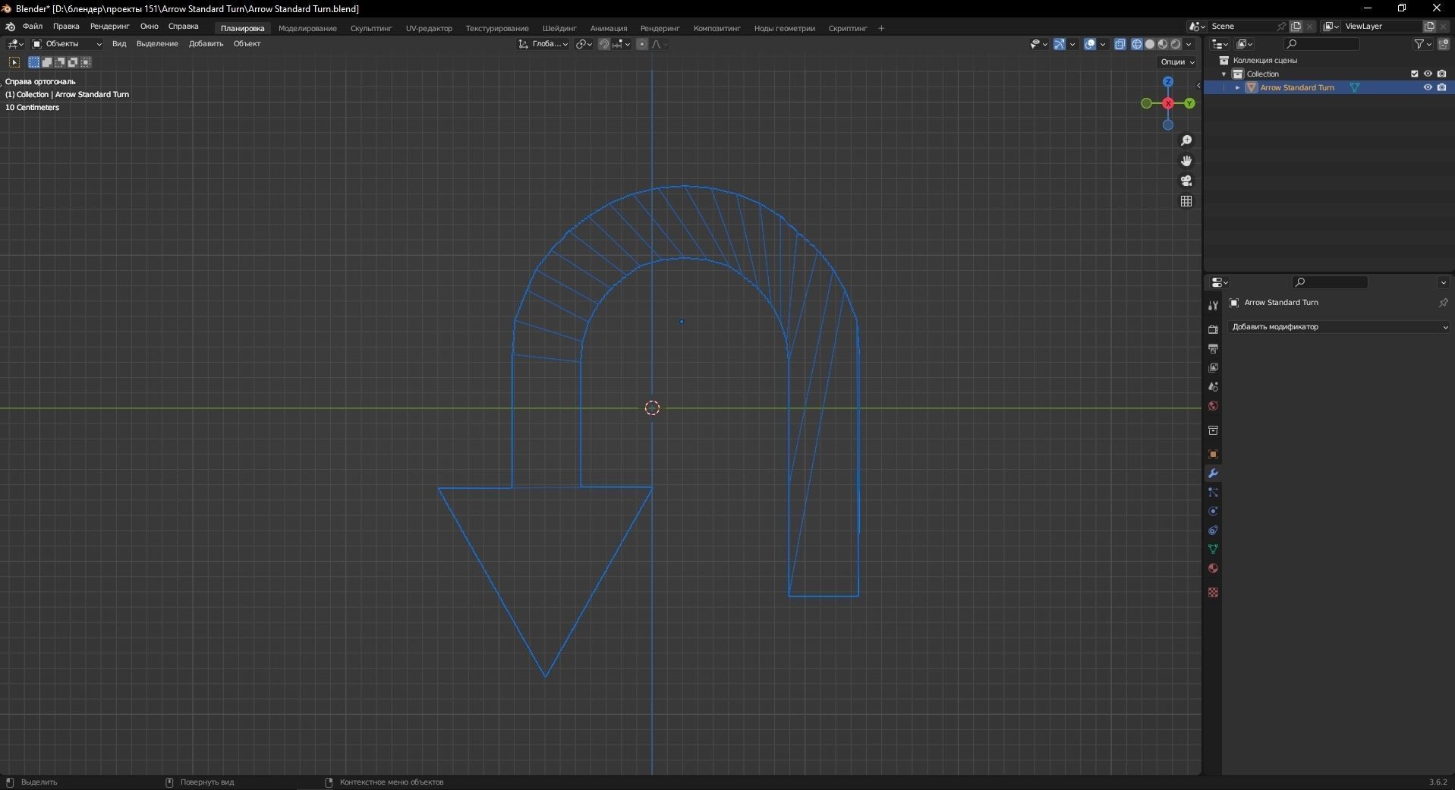Switch to material preview shading mode

[1163, 44]
